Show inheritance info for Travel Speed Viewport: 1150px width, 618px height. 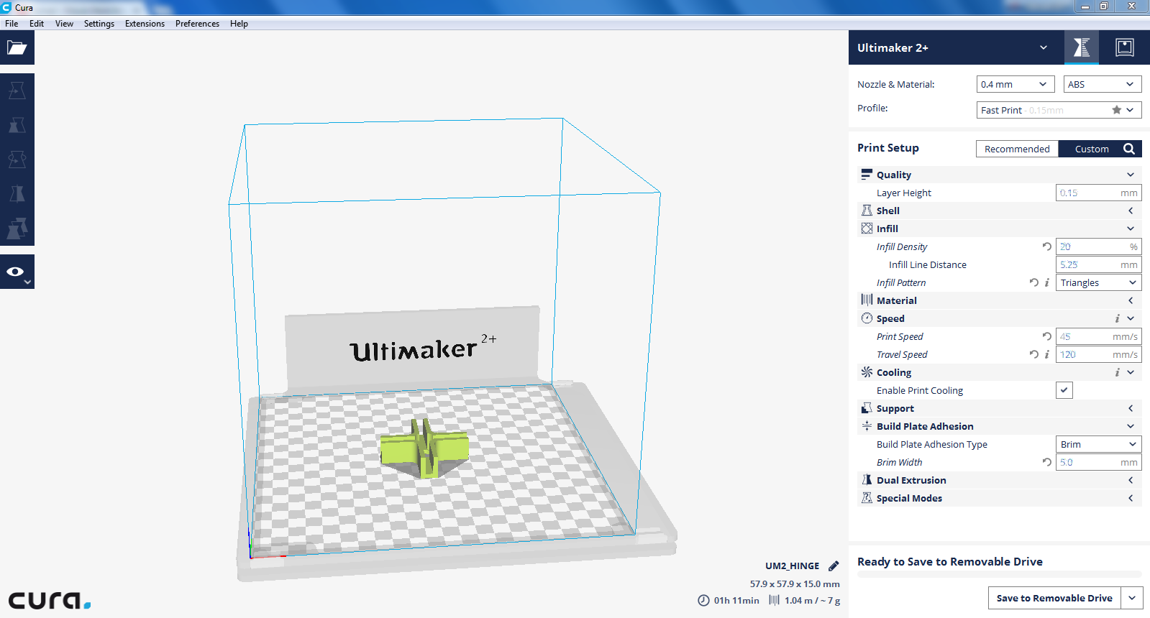point(1047,354)
